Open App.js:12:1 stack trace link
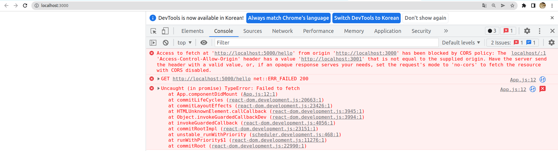 point(259,94)
